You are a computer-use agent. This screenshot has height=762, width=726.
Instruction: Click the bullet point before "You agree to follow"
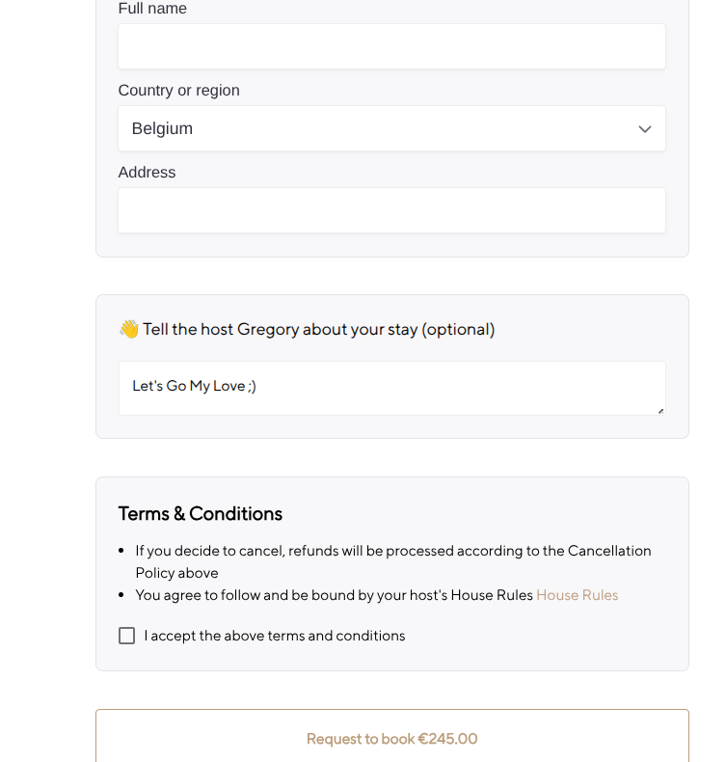click(x=121, y=595)
